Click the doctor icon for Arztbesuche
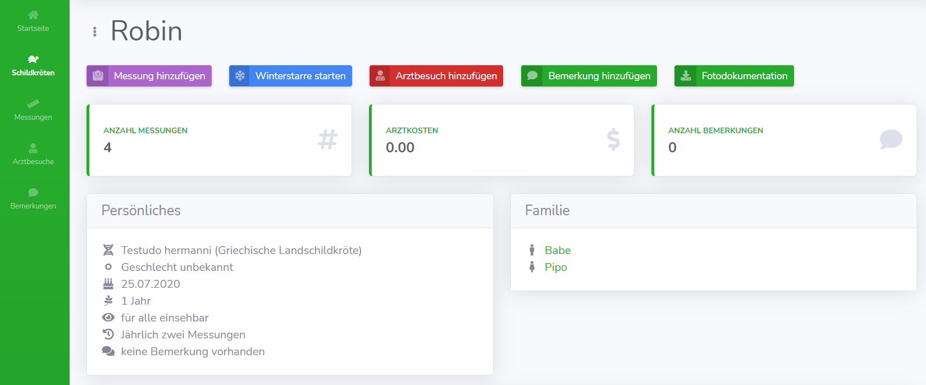The height and width of the screenshot is (385, 926). click(x=33, y=148)
